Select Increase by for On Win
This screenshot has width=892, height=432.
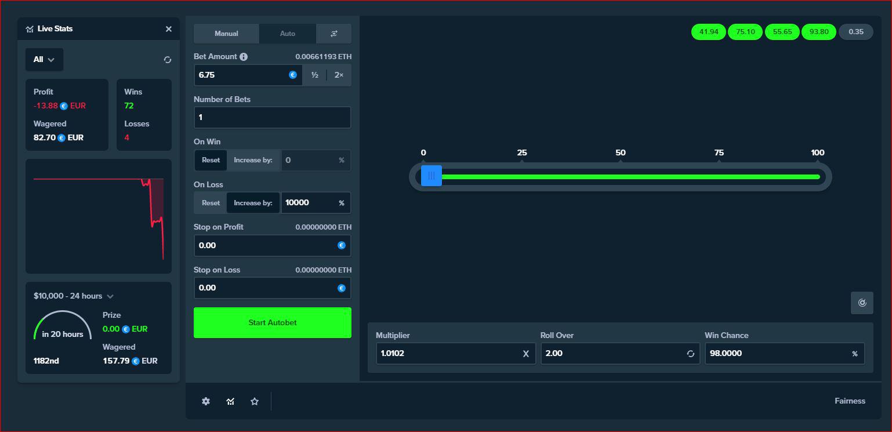point(253,160)
